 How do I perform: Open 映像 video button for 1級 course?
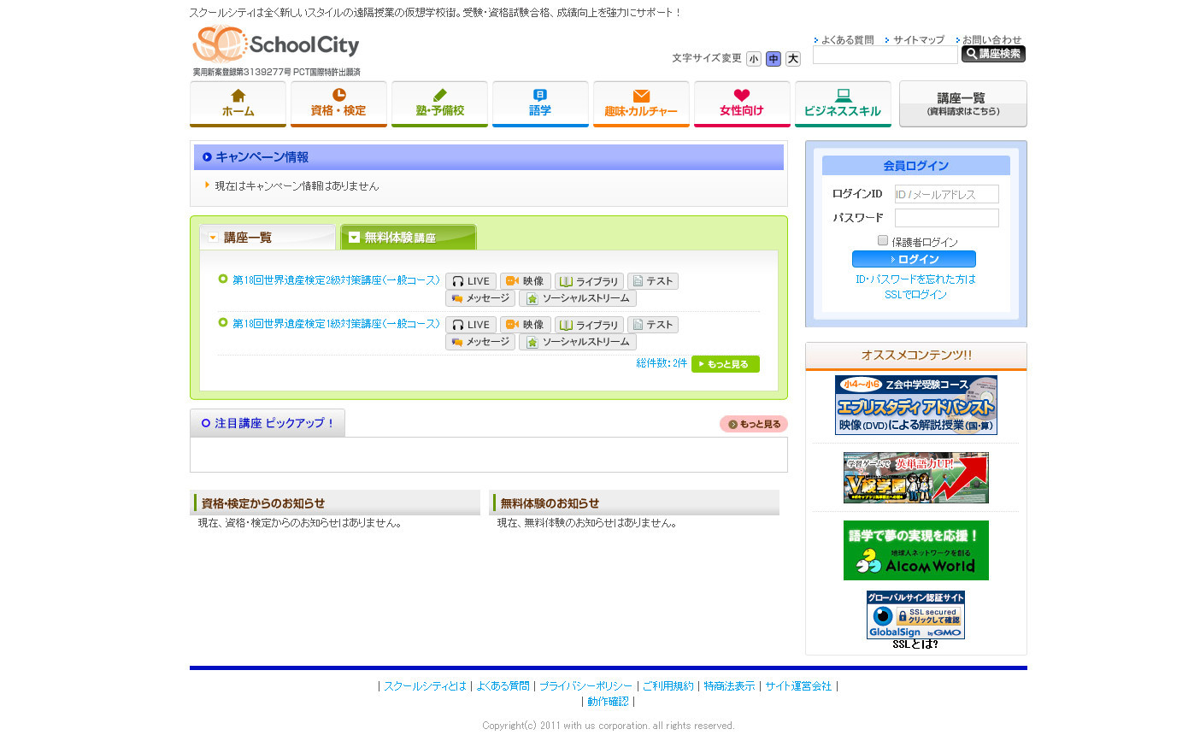coord(526,325)
